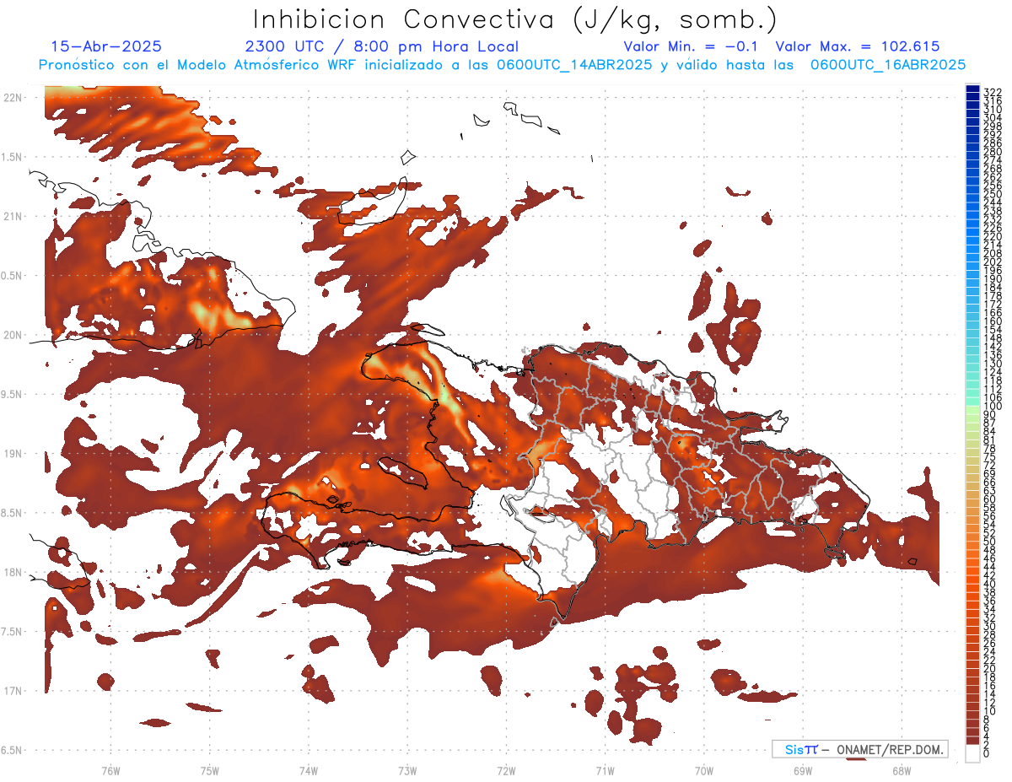Image resolution: width=1012 pixels, height=782 pixels.
Task: Click the '322' value atop the color scale
Action: click(x=993, y=92)
